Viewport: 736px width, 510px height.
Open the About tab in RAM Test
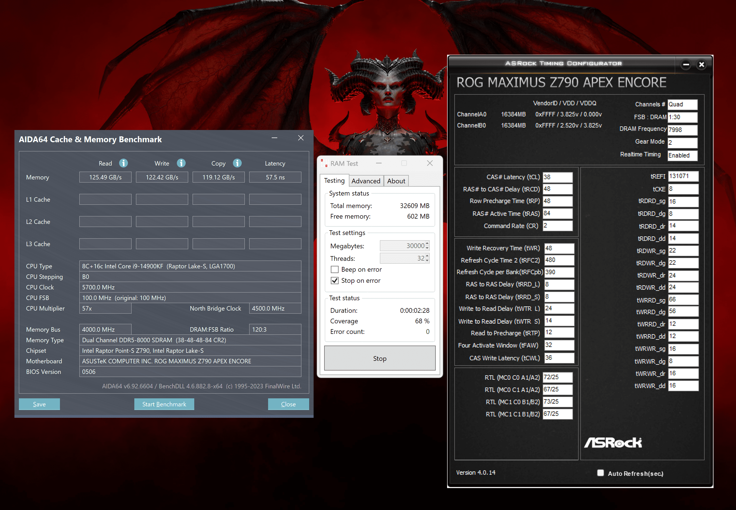pyautogui.click(x=396, y=181)
